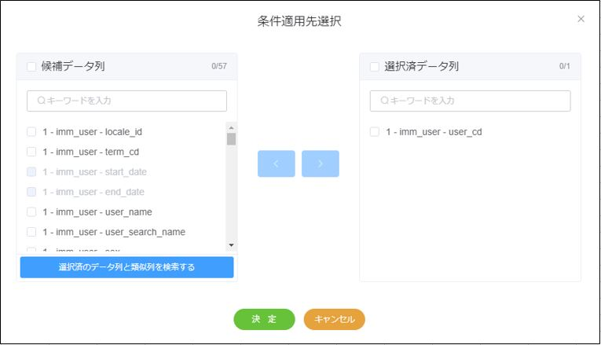Focus the 選択済データ列 keyword input field
This screenshot has width=601, height=345.
[x=475, y=101]
